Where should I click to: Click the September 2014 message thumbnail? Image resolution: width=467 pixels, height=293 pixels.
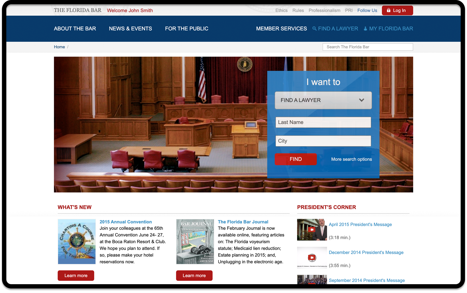312,279
